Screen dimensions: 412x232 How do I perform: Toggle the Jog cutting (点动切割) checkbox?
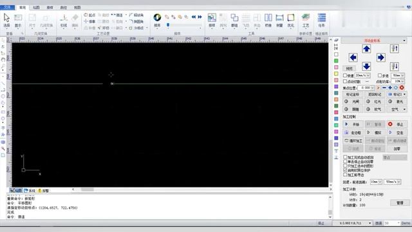click(345, 82)
